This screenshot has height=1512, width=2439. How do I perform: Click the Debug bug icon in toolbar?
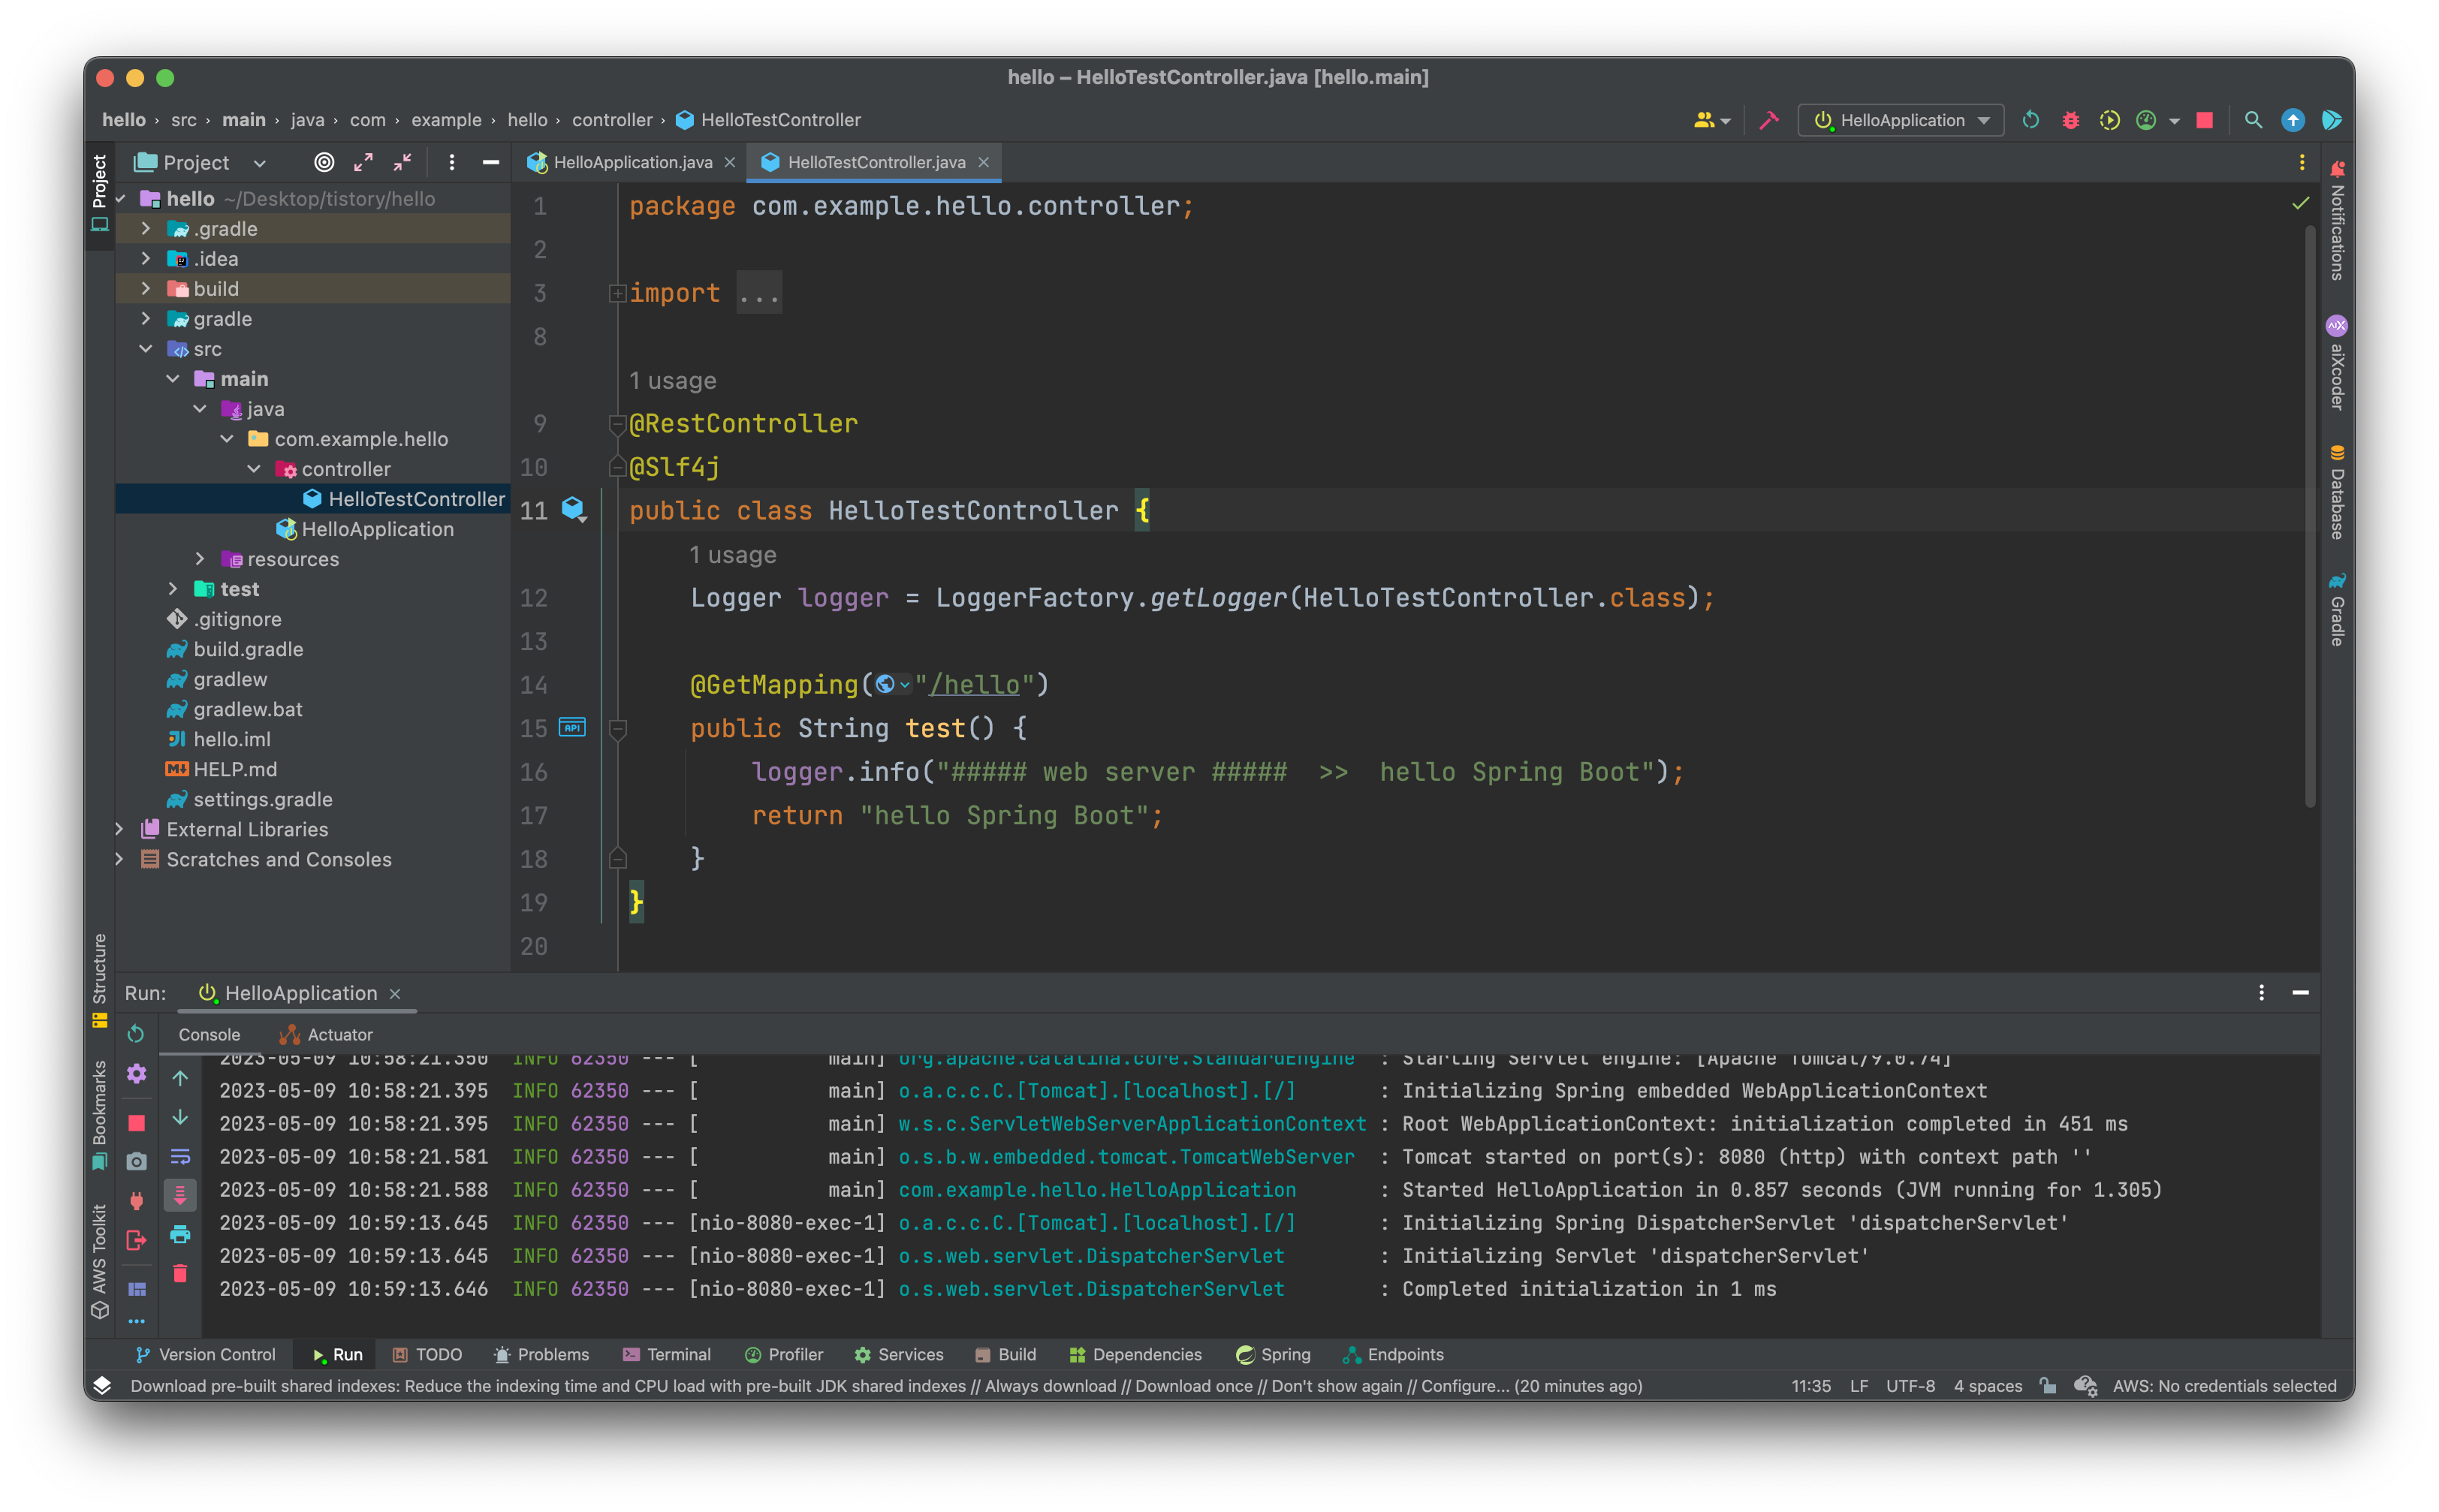pos(2070,120)
